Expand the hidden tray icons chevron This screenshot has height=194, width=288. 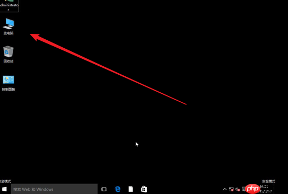(225, 189)
